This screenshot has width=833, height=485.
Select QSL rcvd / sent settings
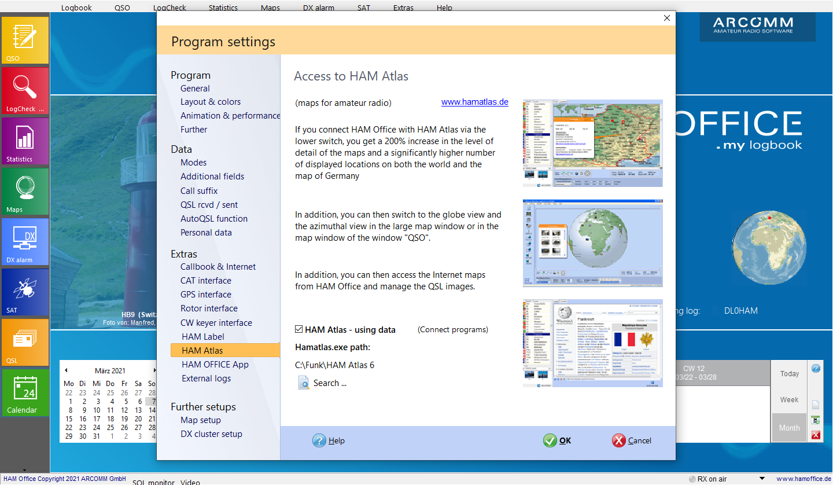209,205
